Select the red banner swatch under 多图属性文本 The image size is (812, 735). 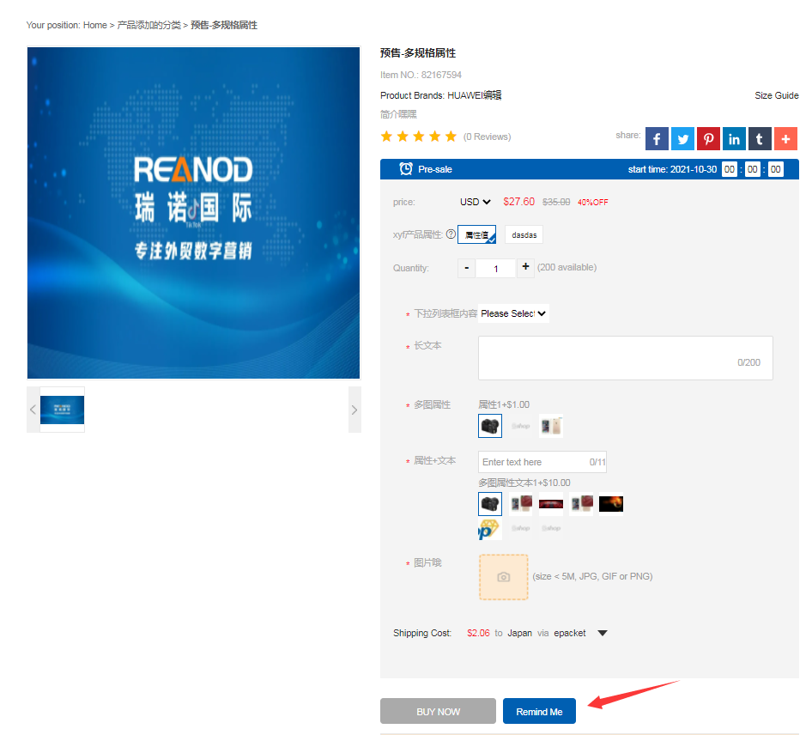click(551, 503)
